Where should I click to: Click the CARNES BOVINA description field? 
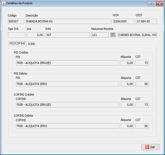click(137, 35)
